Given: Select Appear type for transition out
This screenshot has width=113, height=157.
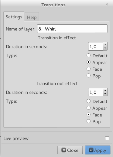Looking at the screenshot, I should pos(89,108).
